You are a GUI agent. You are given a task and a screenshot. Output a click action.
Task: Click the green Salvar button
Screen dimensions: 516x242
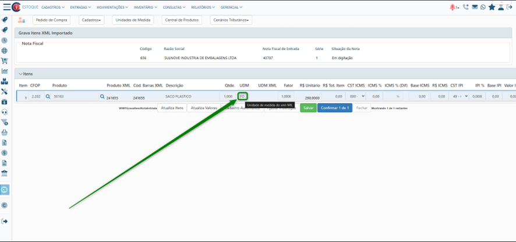point(308,108)
